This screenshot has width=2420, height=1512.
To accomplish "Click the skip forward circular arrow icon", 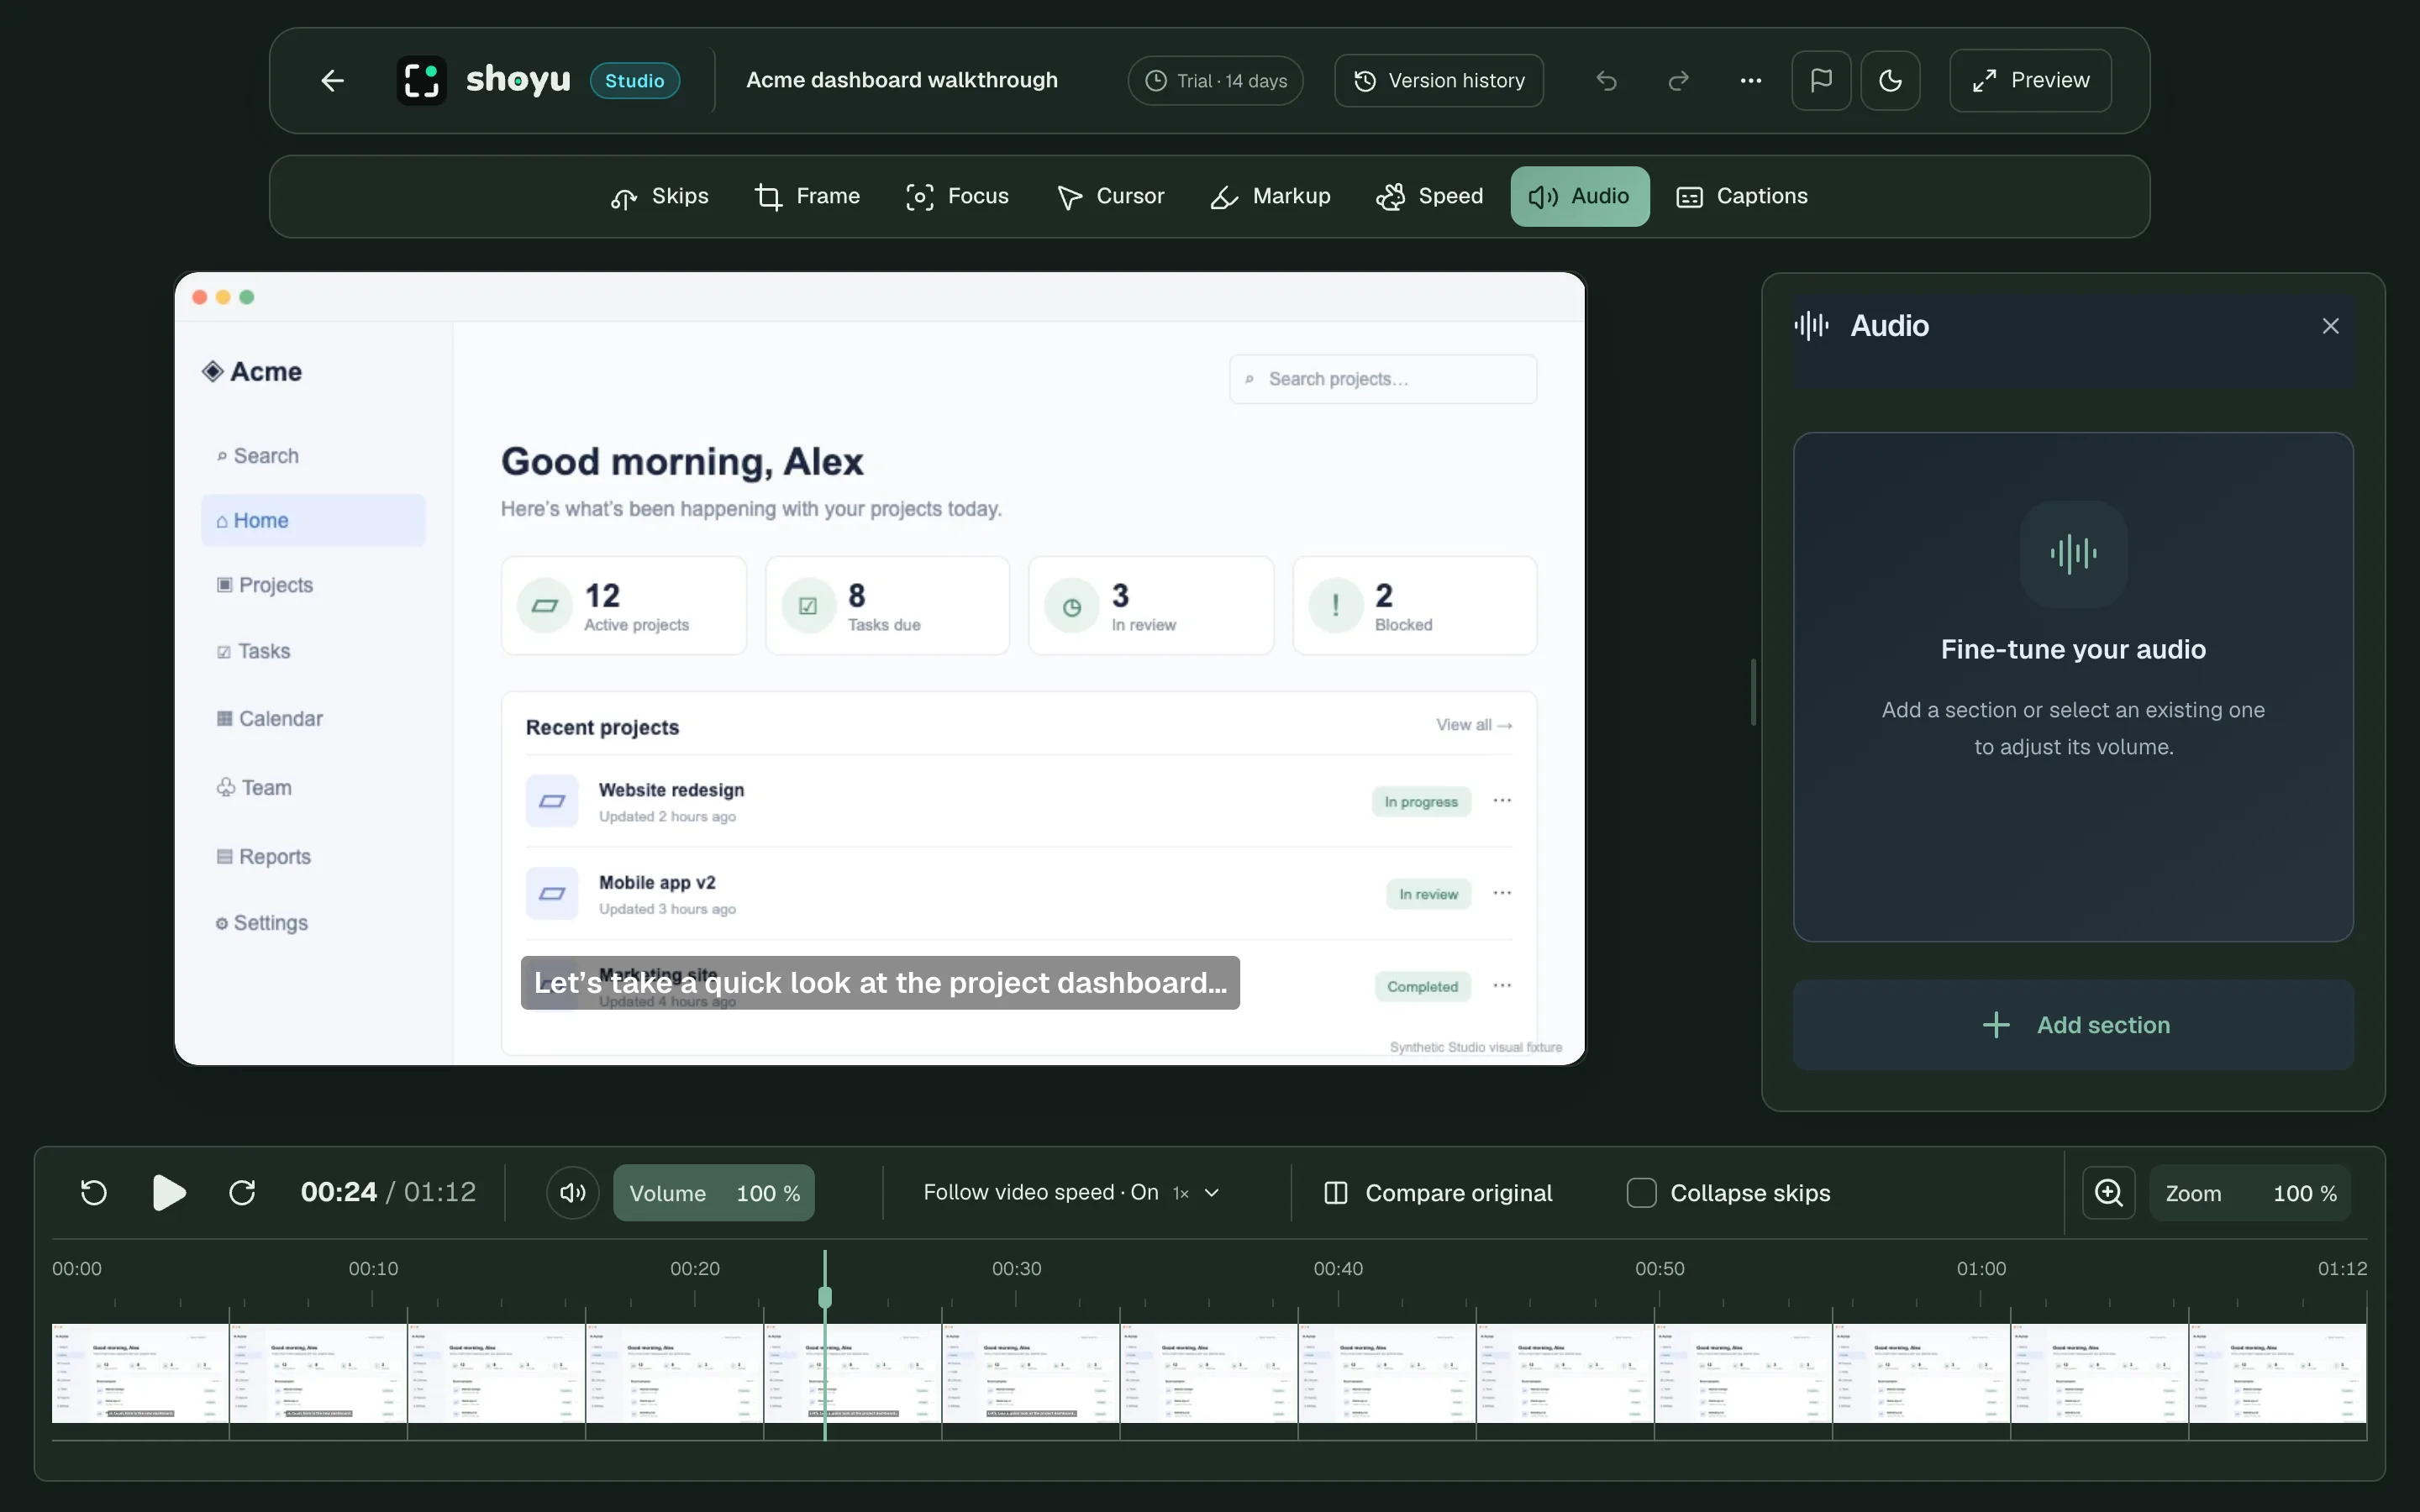I will coord(242,1192).
